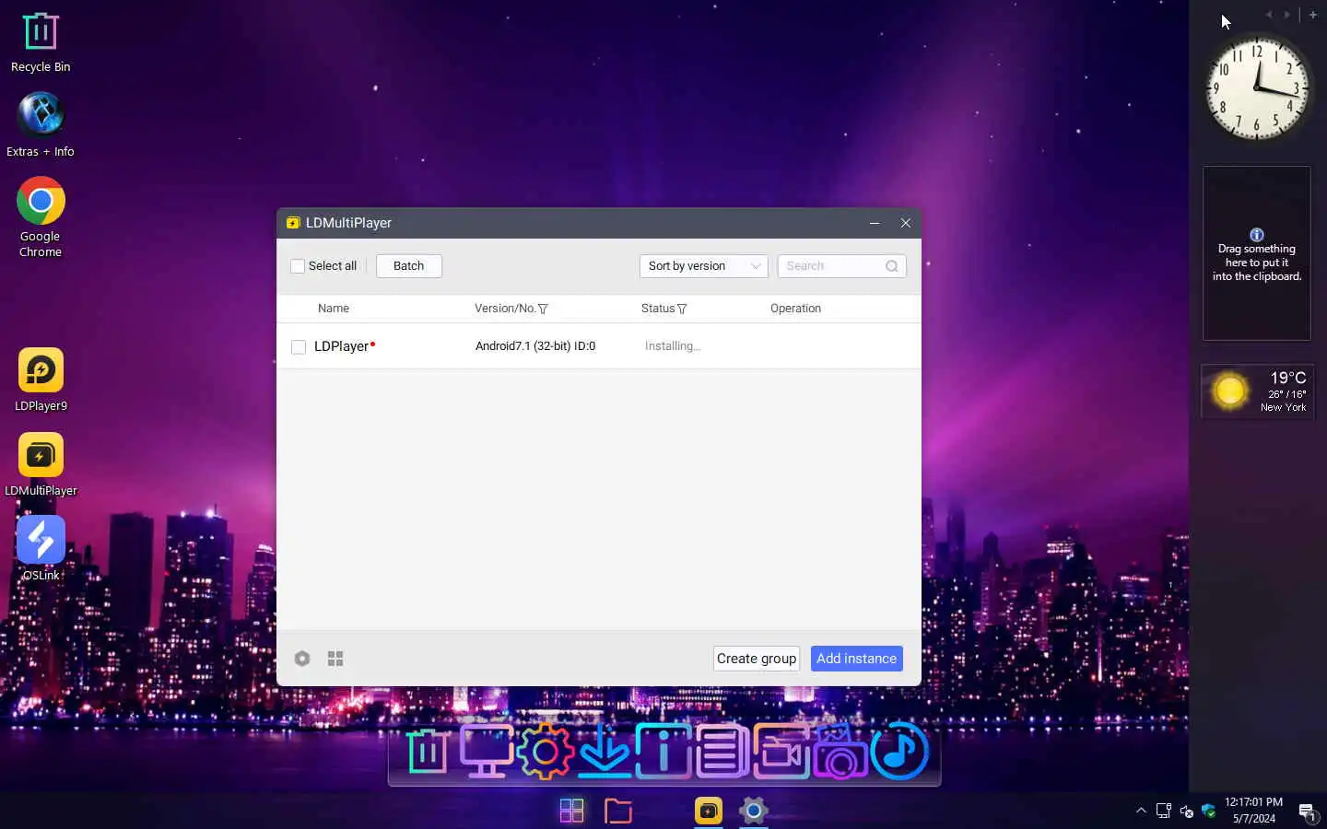Click the neon download arrow dock icon

pos(605,752)
